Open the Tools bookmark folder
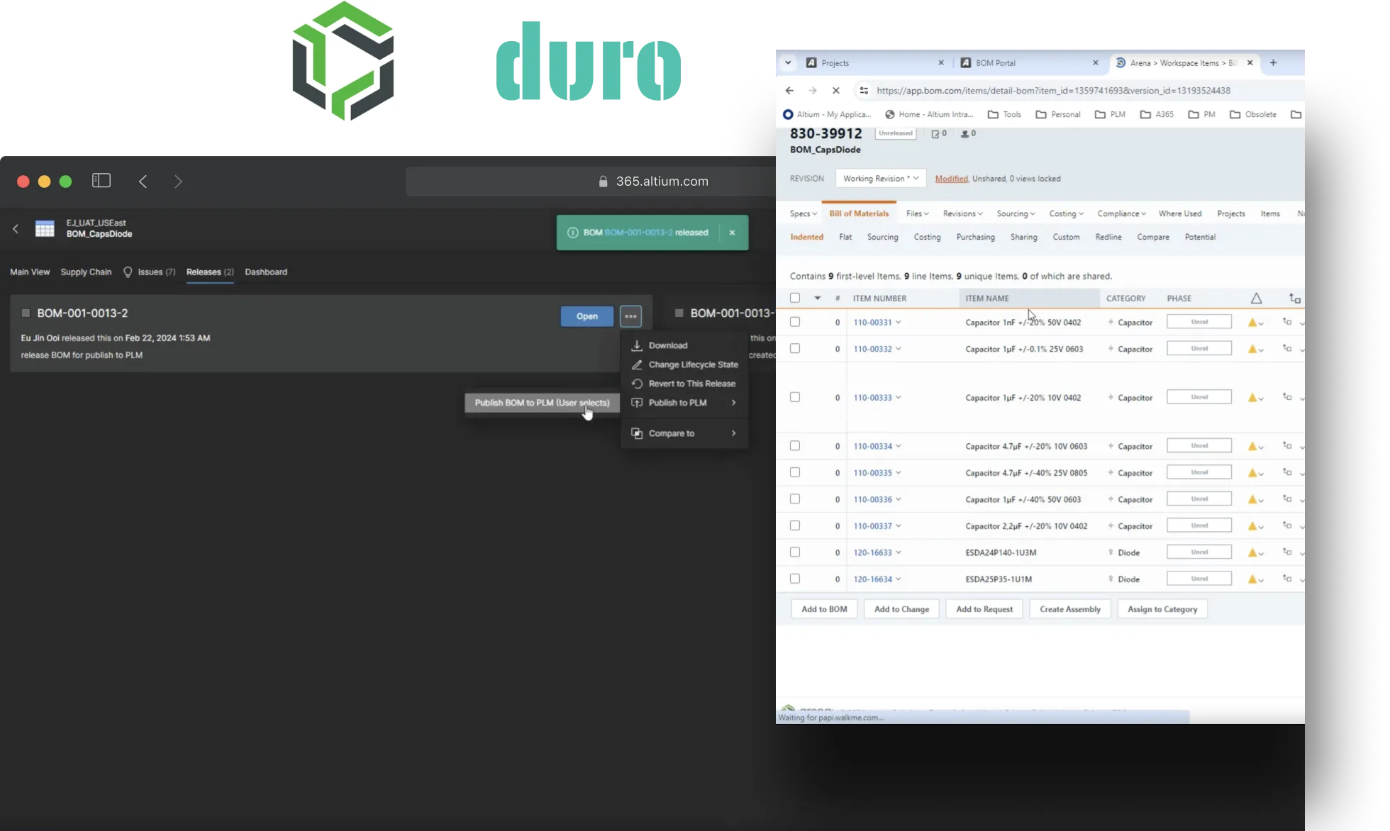Image resolution: width=1390 pixels, height=831 pixels. tap(1004, 114)
